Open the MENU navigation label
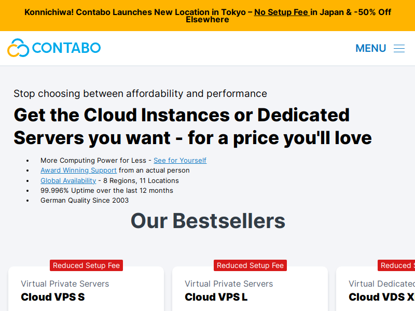 point(370,48)
